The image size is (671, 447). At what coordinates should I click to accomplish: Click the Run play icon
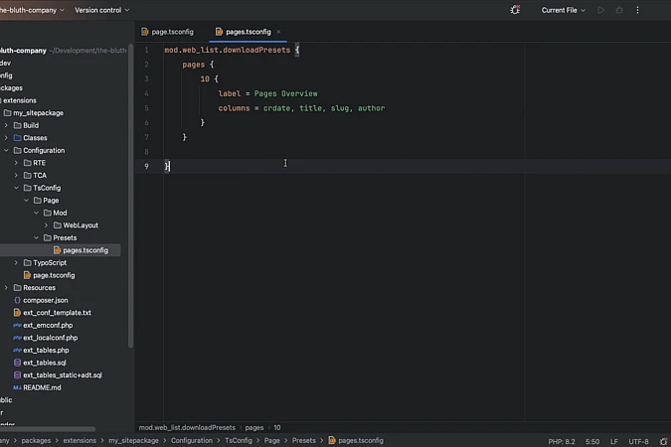point(600,10)
